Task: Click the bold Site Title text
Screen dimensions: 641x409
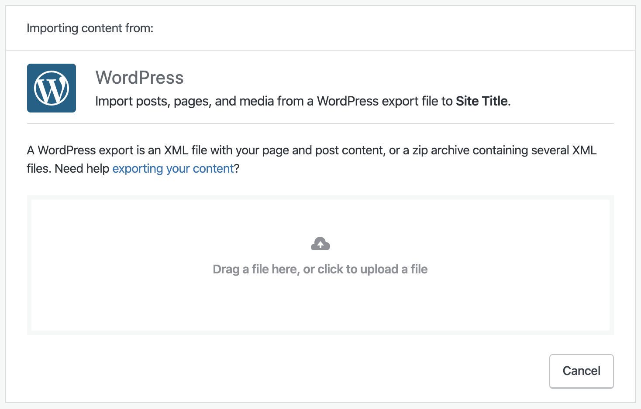Action: [482, 101]
